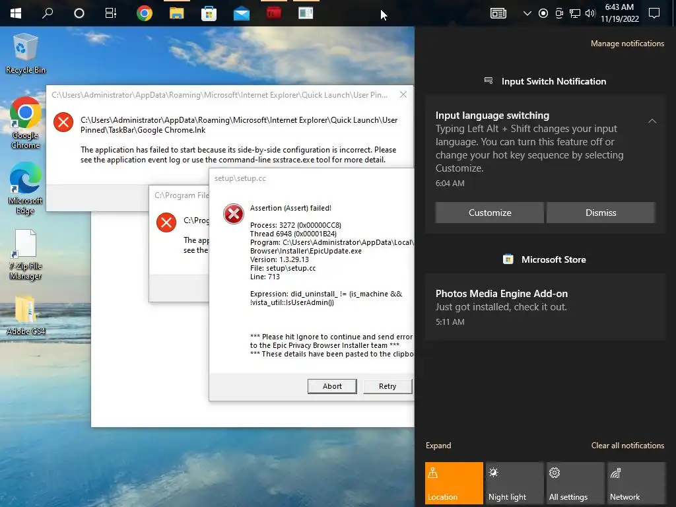Dismiss the input language notification
The height and width of the screenshot is (507, 676).
coord(601,213)
